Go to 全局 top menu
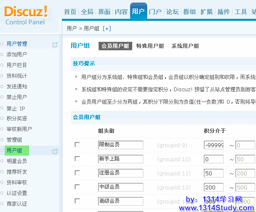Screen dimensions: 256x212 (87, 12)
